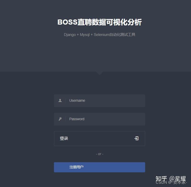
Task: Click the Username placeholder text
Action: (77, 100)
